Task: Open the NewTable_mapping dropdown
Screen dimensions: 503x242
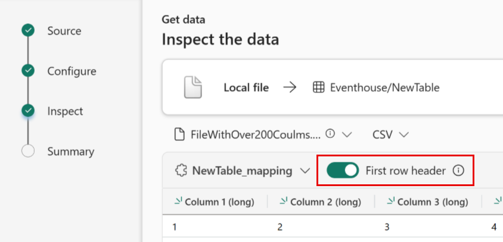Action: tap(305, 171)
